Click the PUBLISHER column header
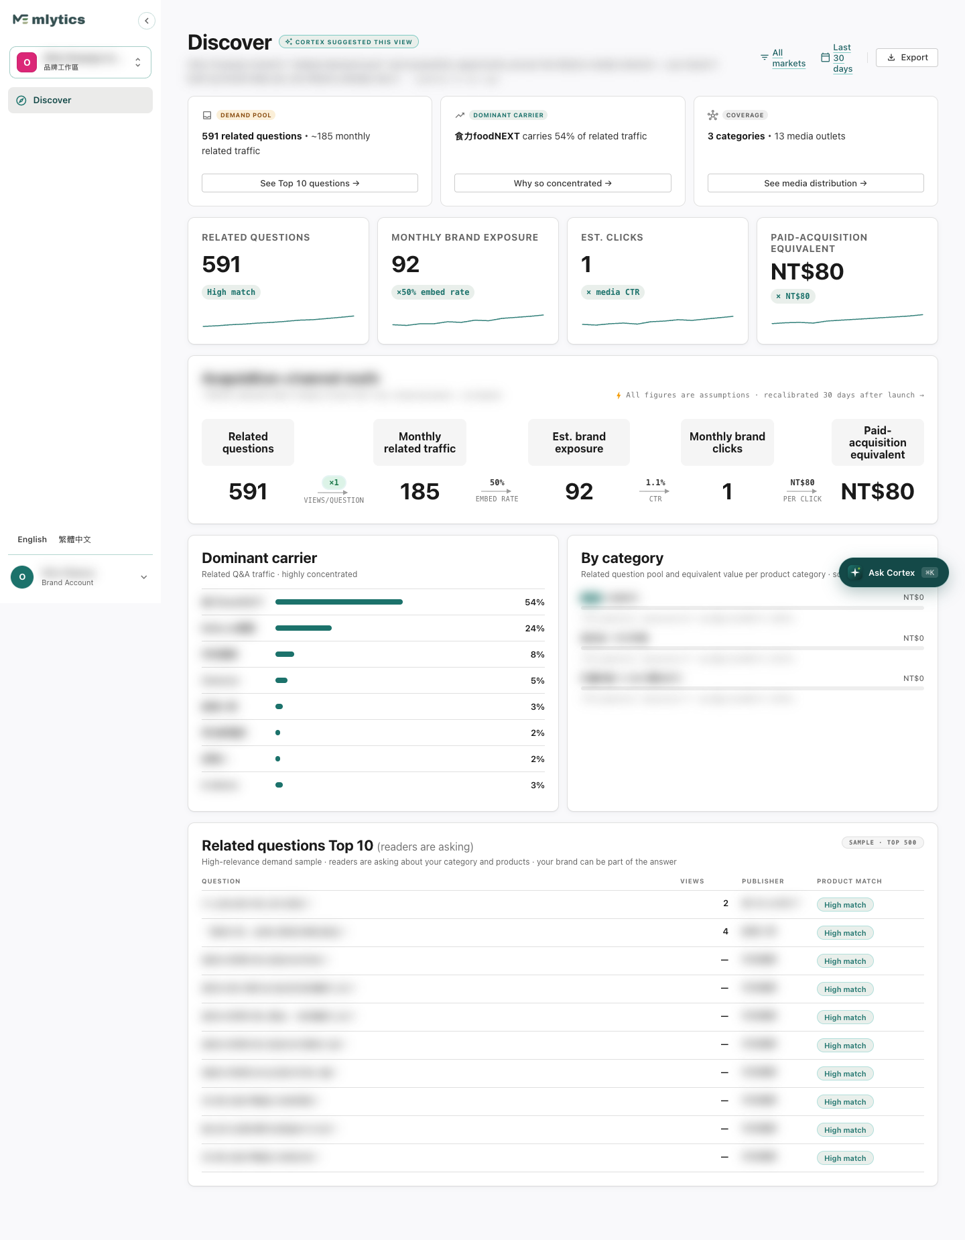 point(763,881)
